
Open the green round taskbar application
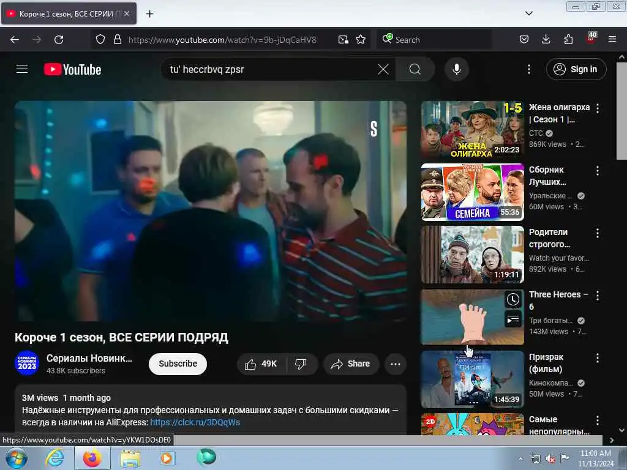coord(206,457)
